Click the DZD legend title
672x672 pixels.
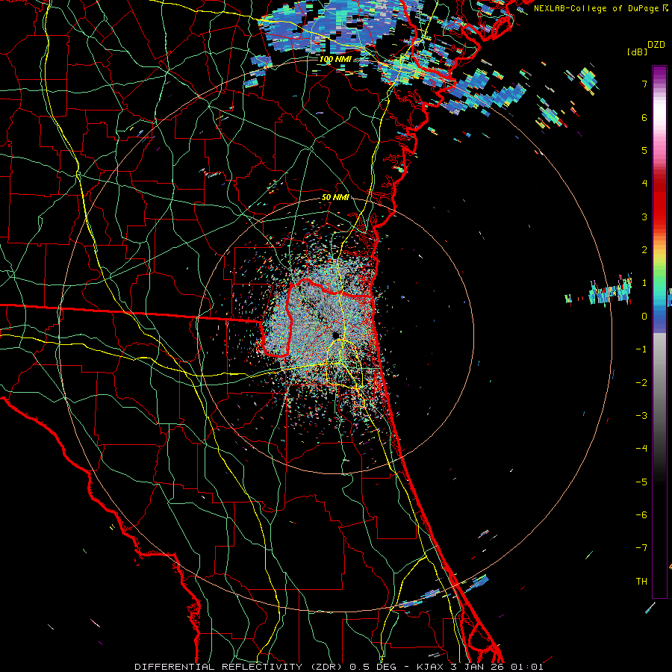pyautogui.click(x=656, y=45)
